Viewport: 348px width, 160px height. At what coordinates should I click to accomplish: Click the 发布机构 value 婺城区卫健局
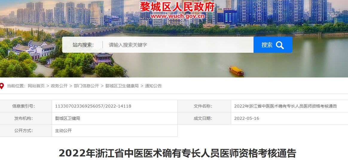(x=68, y=118)
